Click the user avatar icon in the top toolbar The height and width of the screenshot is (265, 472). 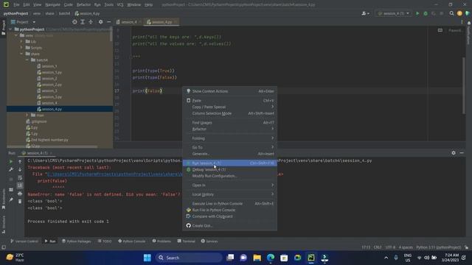coord(459,13)
